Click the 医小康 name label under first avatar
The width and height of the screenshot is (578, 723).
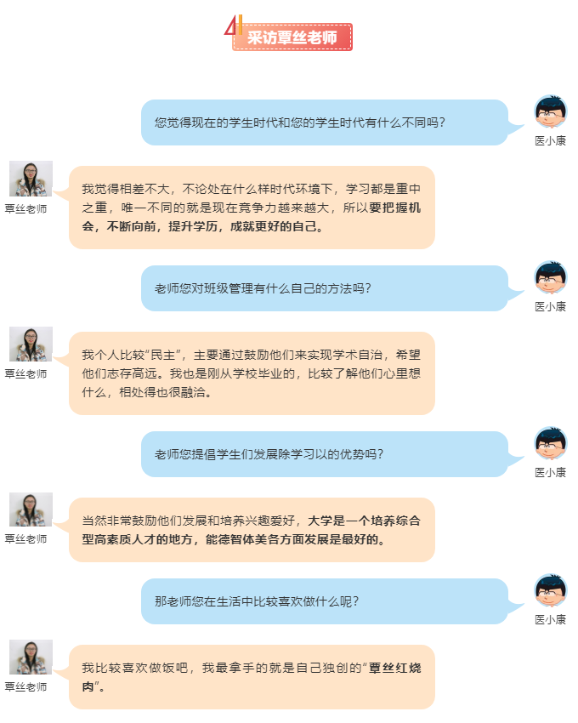[550, 140]
